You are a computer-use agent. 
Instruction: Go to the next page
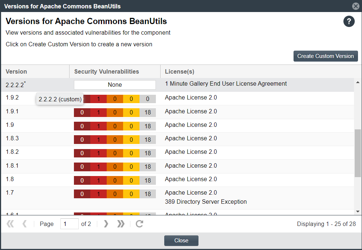point(106,224)
